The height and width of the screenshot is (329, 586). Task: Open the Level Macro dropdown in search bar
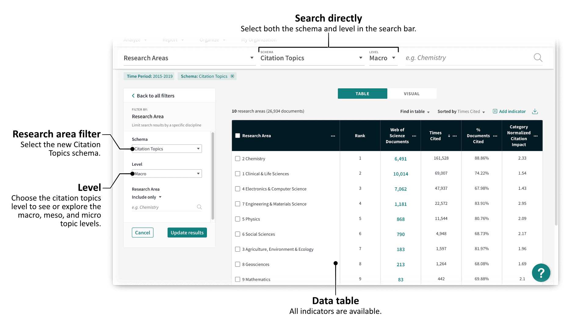coord(383,58)
